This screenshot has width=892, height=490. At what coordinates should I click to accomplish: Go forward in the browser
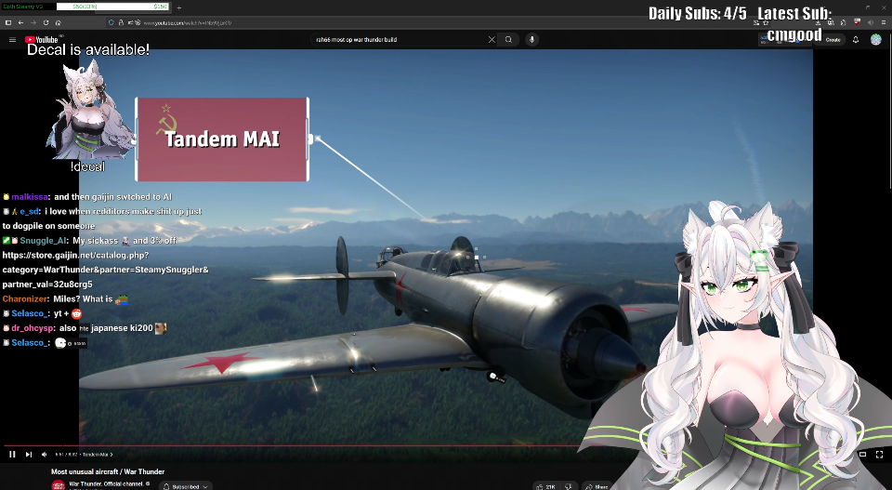(33, 22)
